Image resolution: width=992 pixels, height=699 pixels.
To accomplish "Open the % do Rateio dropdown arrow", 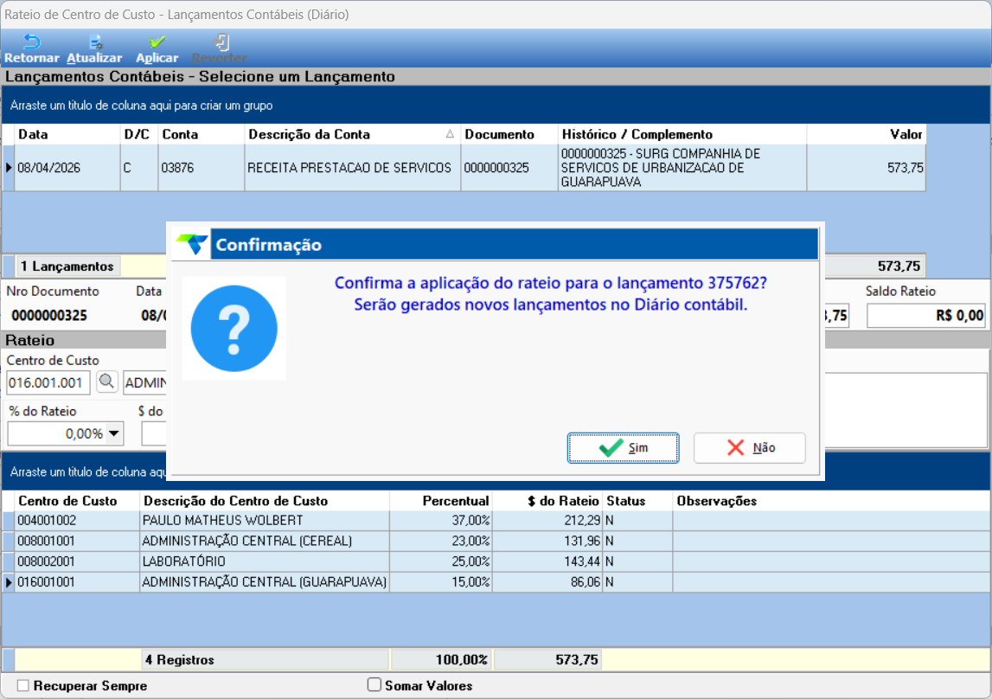I will 114,434.
